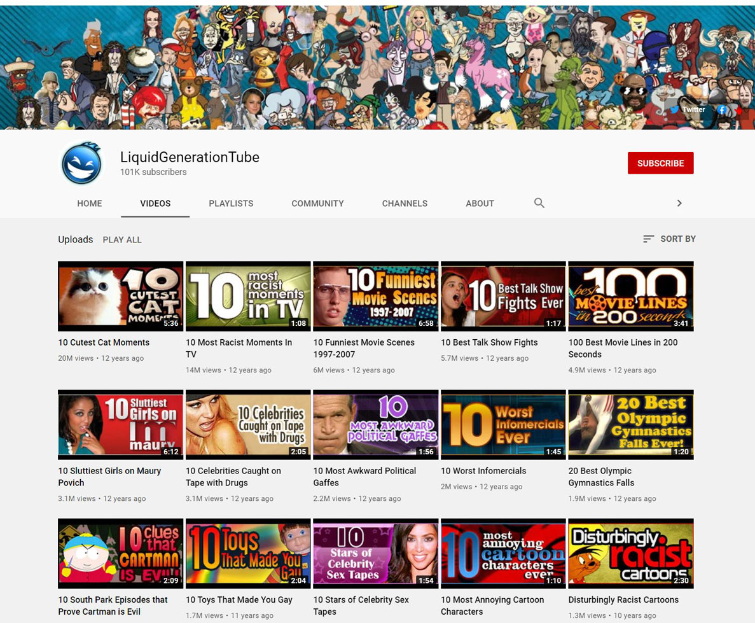This screenshot has width=755, height=623.
Task: Open the Twitter link on the banner
Action: click(x=688, y=109)
